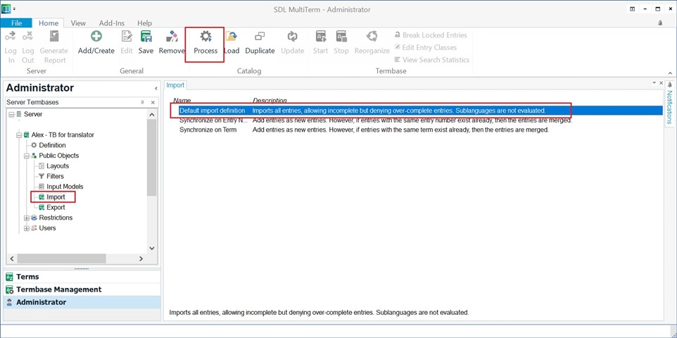Collapse the Public Objects node
Image resolution: width=677 pixels, height=338 pixels.
pyautogui.click(x=27, y=156)
